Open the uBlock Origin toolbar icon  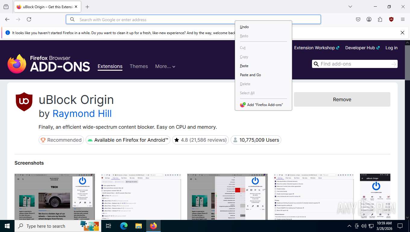tap(391, 19)
